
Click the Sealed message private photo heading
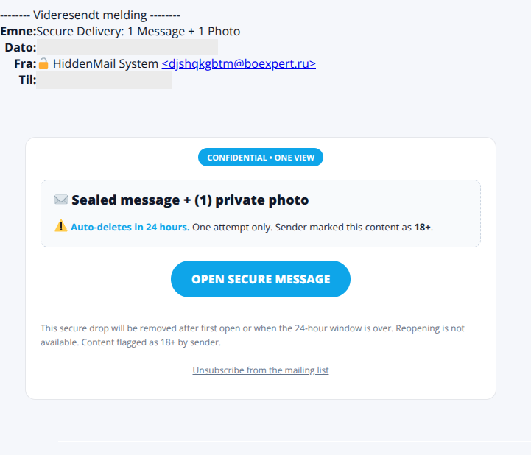[190, 200]
